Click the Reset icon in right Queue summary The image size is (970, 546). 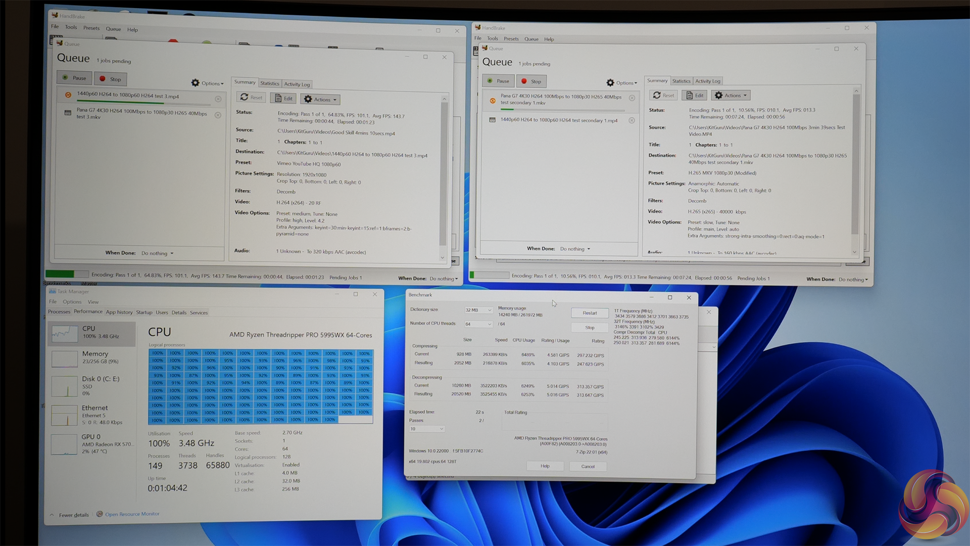[x=657, y=95]
